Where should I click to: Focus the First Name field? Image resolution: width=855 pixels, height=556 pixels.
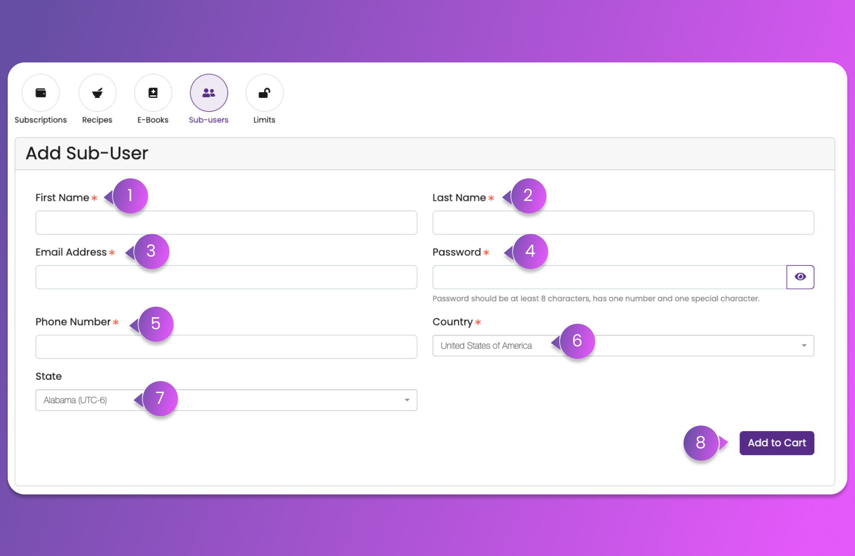pyautogui.click(x=226, y=223)
